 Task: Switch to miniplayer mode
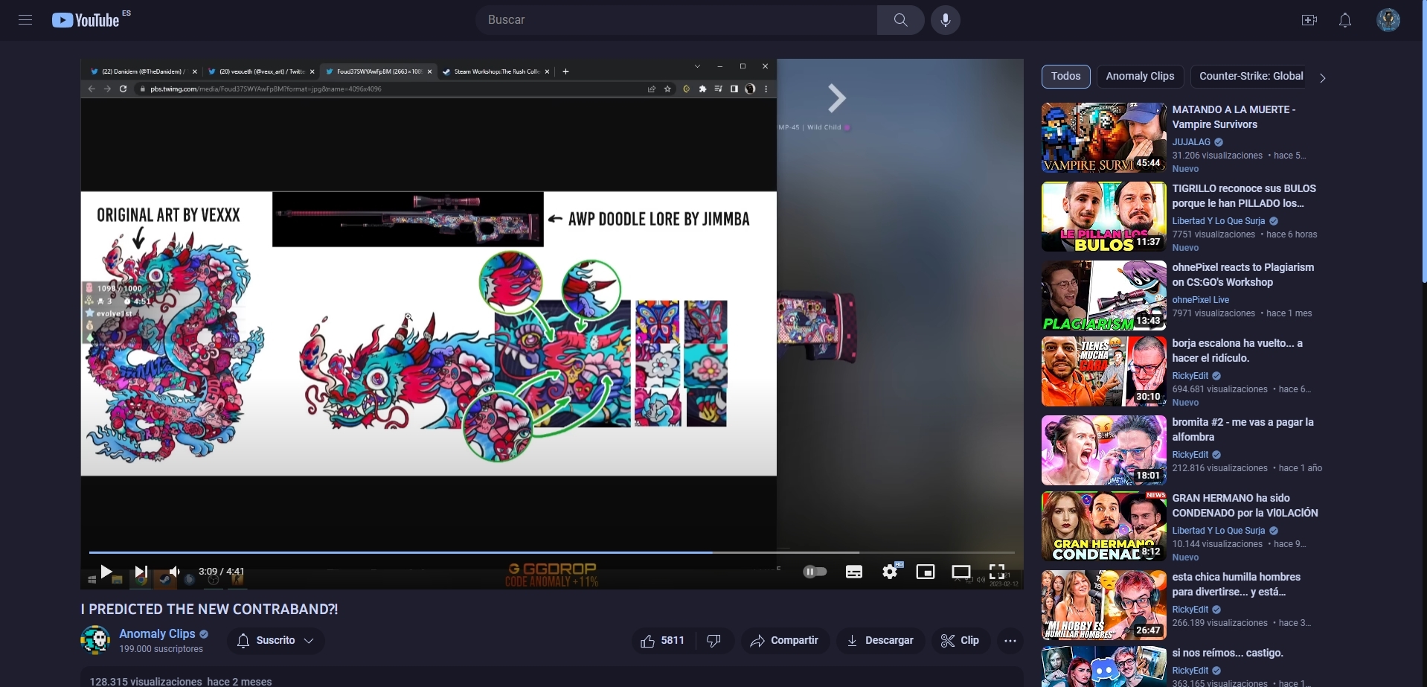pos(926,572)
